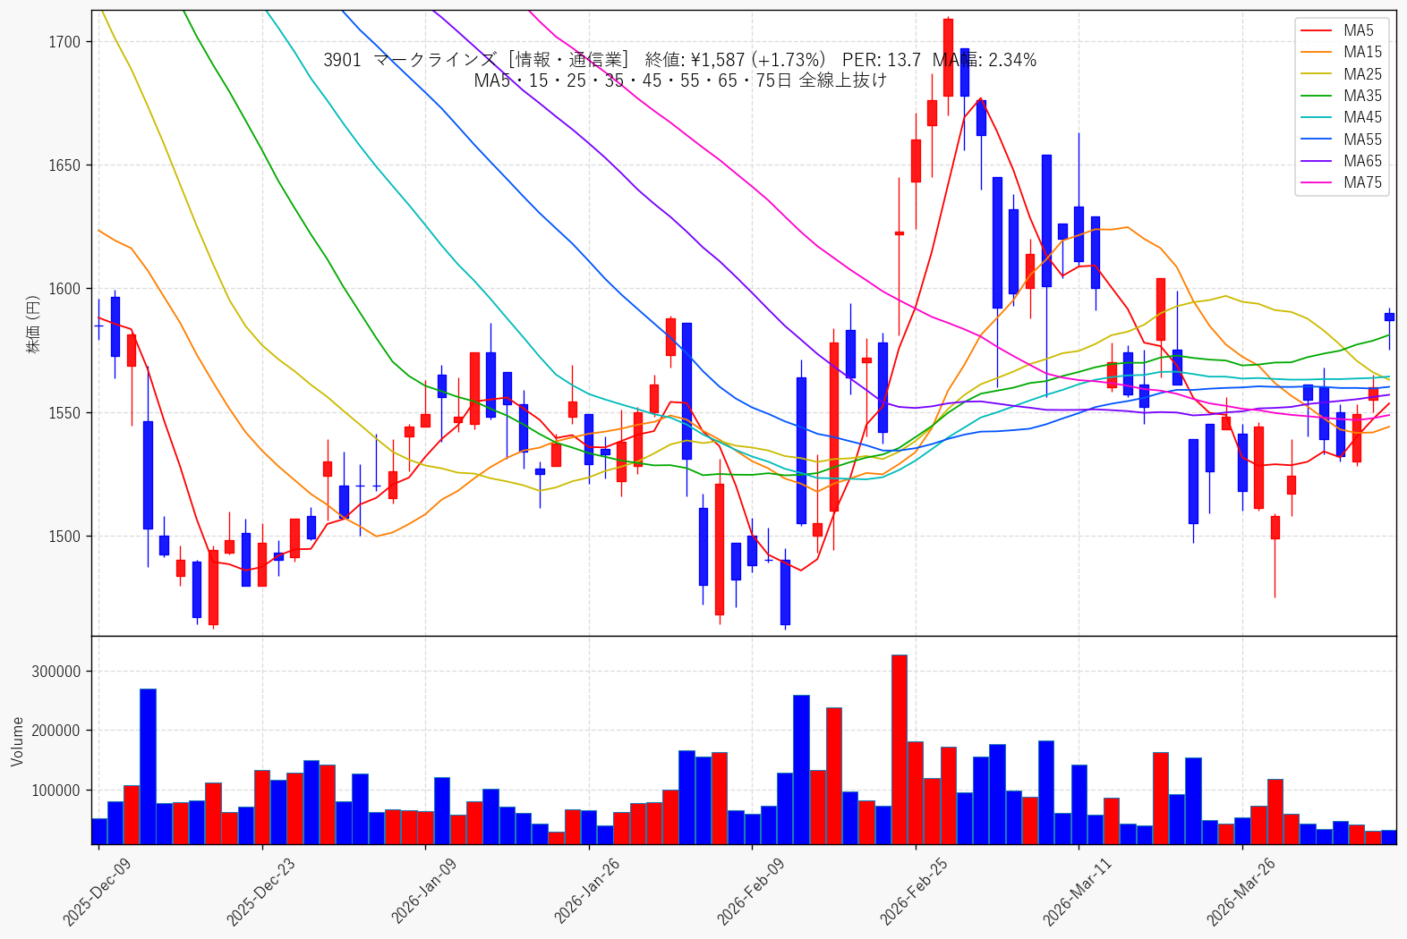This screenshot has height=939, width=1407.
Task: Click the 2025-Dec-09 date label
Action: (x=96, y=891)
